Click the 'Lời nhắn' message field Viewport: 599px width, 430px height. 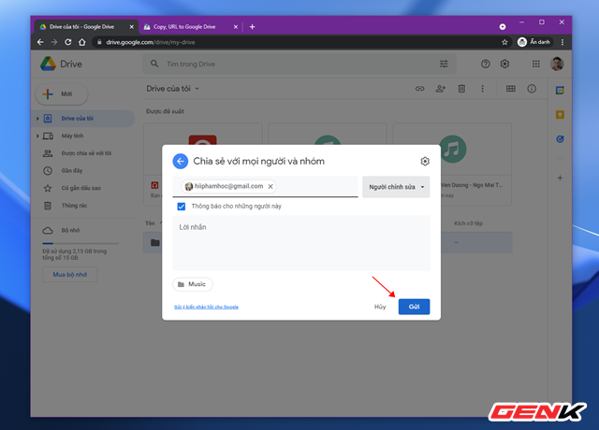(x=301, y=243)
